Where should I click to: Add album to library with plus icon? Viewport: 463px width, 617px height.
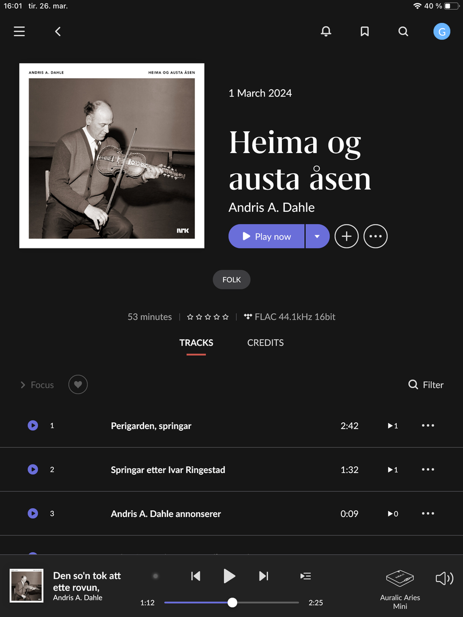pyautogui.click(x=346, y=236)
